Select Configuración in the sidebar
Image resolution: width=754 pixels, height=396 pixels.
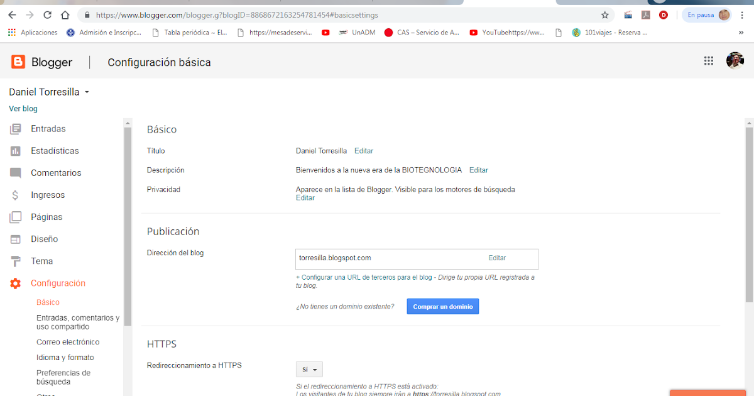pyautogui.click(x=58, y=283)
